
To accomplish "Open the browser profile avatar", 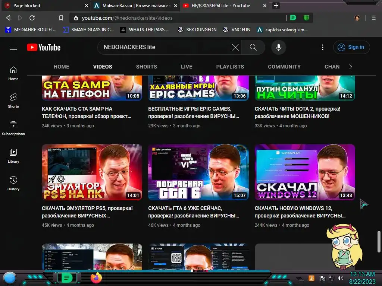I will pyautogui.click(x=357, y=18).
